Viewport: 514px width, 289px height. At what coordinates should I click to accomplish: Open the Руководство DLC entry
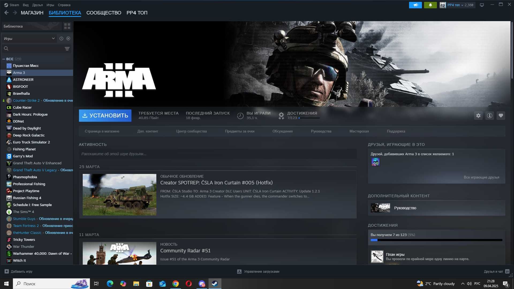(x=436, y=208)
